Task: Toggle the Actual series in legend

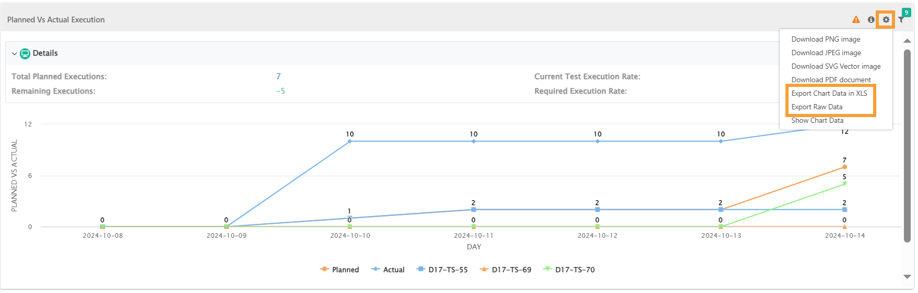Action: (x=388, y=270)
